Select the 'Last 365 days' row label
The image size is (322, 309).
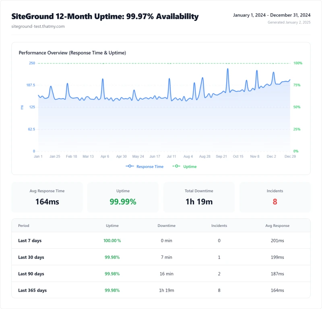[x=33, y=290]
